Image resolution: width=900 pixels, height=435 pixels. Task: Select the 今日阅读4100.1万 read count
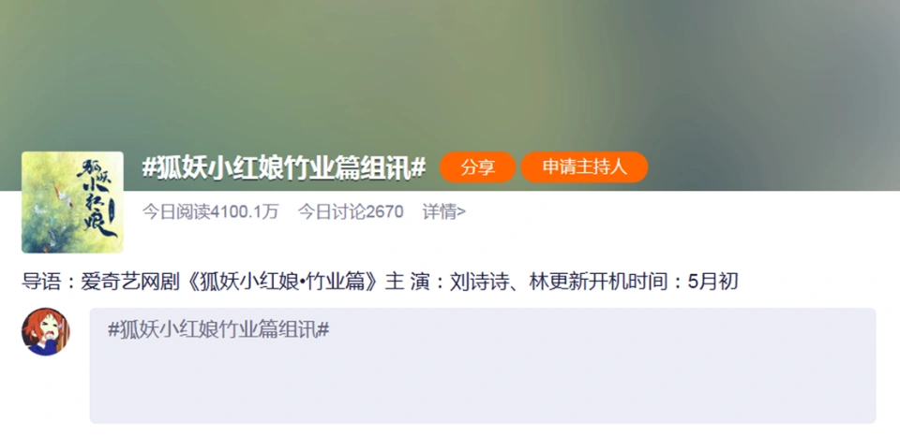point(210,212)
